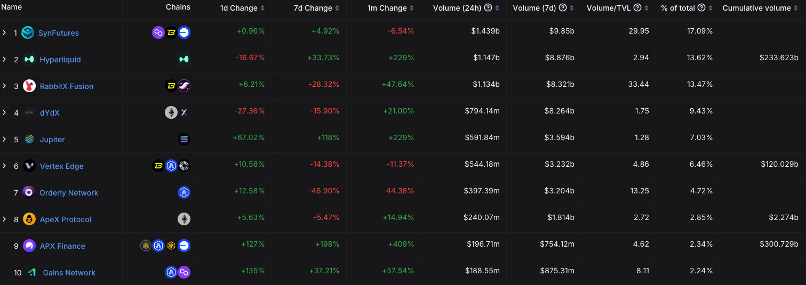Viewport: 806px width, 285px height.
Task: Click the ApeX Protocol logo icon
Action: (x=30, y=219)
